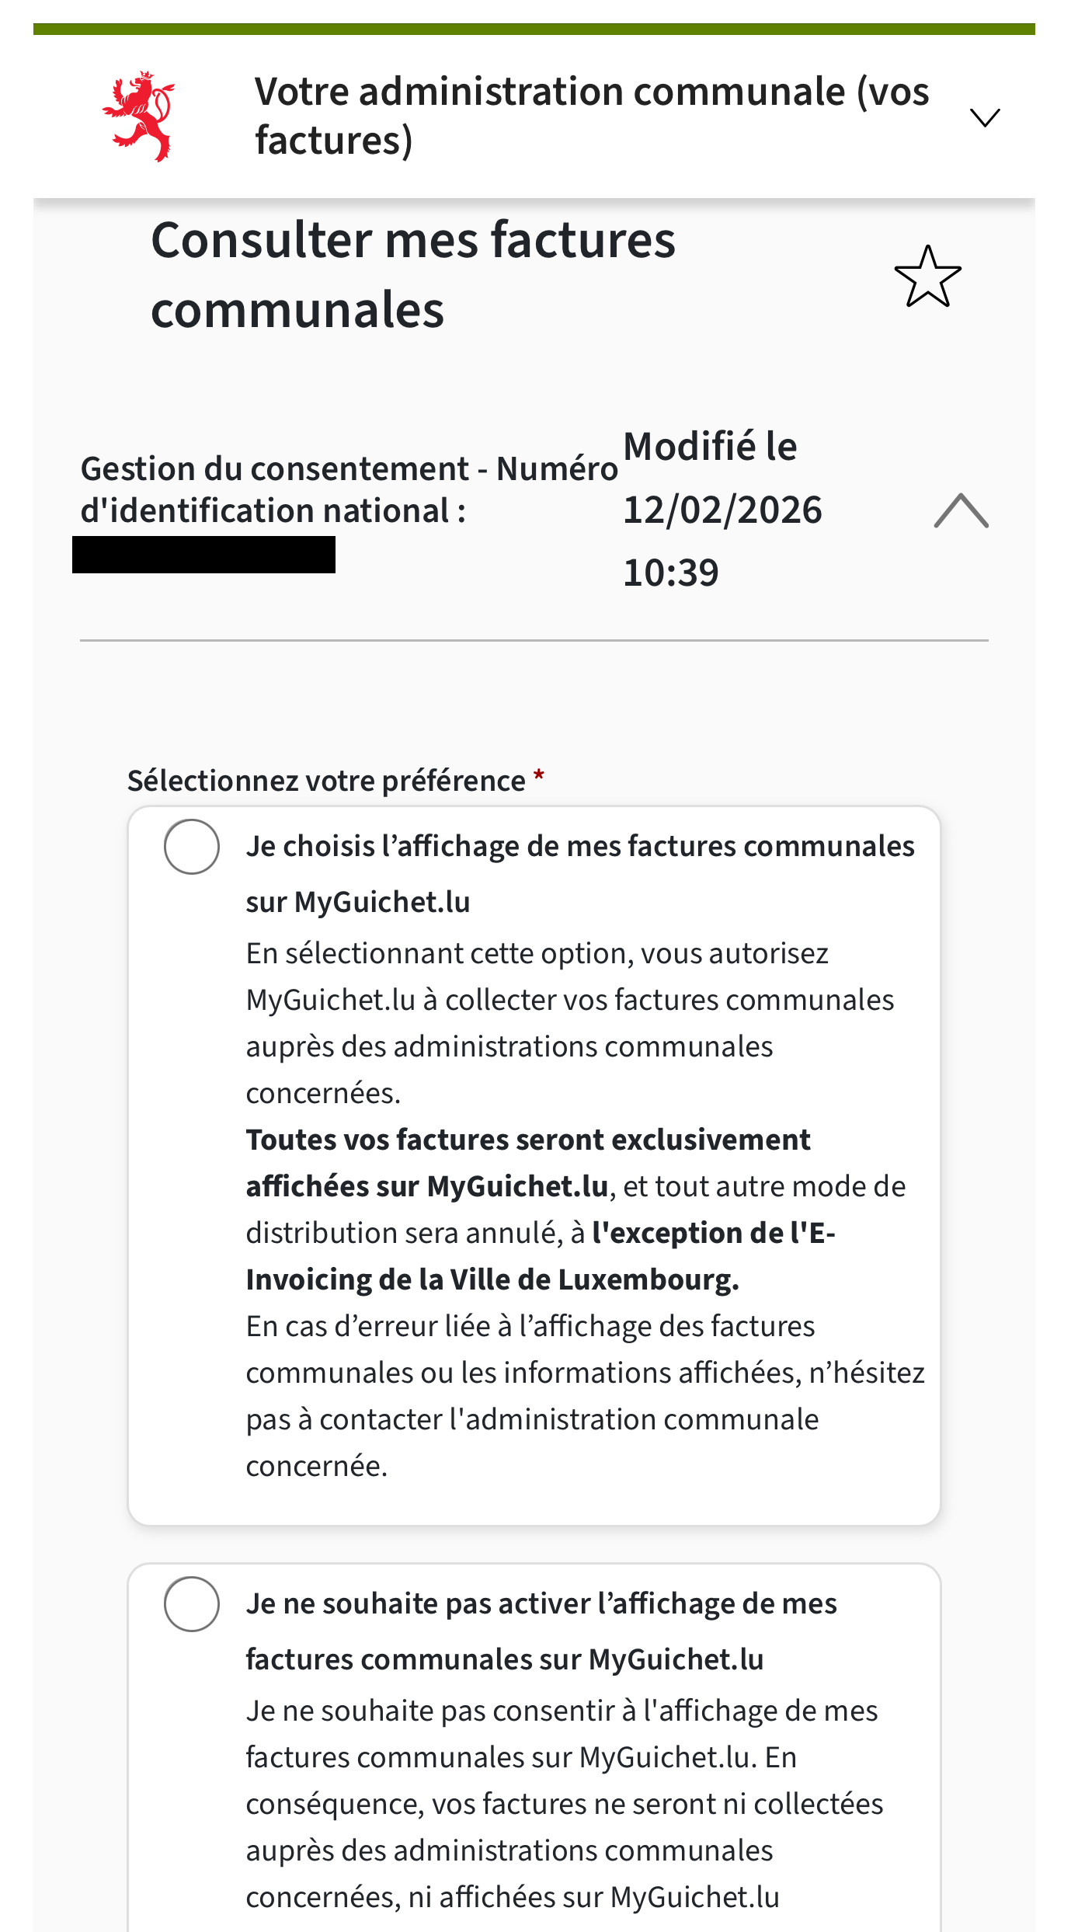Image resolution: width=1078 pixels, height=1932 pixels.
Task: Click paragraph "En sélectionnant cette option, vous autorisez"
Action: tap(537, 953)
